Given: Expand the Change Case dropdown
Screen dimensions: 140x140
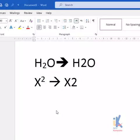Looking at the screenshot, I should [x=25, y=21].
